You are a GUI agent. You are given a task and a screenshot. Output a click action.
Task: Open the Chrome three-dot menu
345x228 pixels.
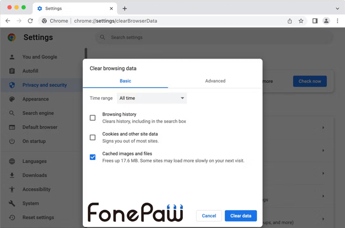click(338, 21)
